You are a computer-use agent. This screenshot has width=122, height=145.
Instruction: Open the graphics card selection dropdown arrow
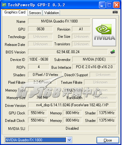[69, 140]
